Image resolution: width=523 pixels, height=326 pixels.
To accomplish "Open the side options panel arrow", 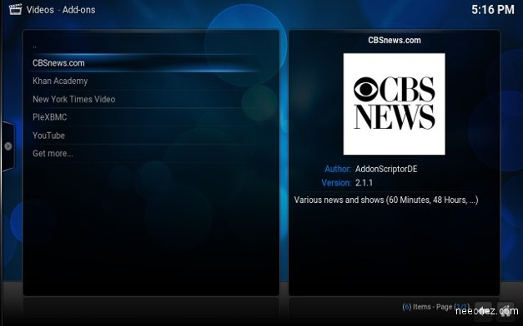I will (8, 146).
